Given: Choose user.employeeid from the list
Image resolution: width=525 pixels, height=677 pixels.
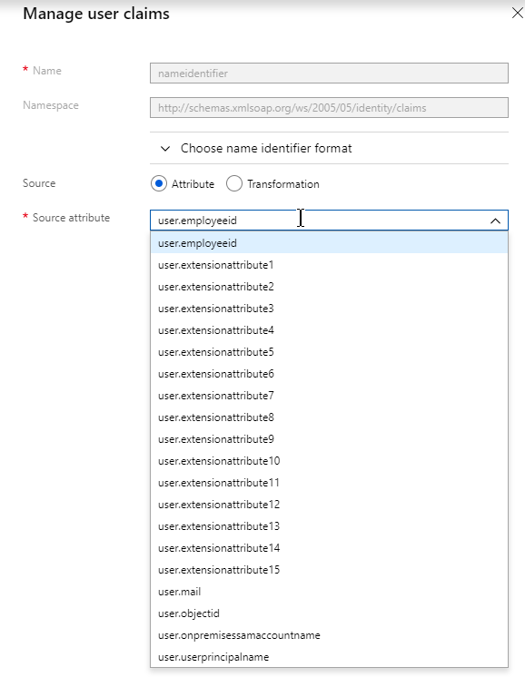Looking at the screenshot, I should coord(329,243).
